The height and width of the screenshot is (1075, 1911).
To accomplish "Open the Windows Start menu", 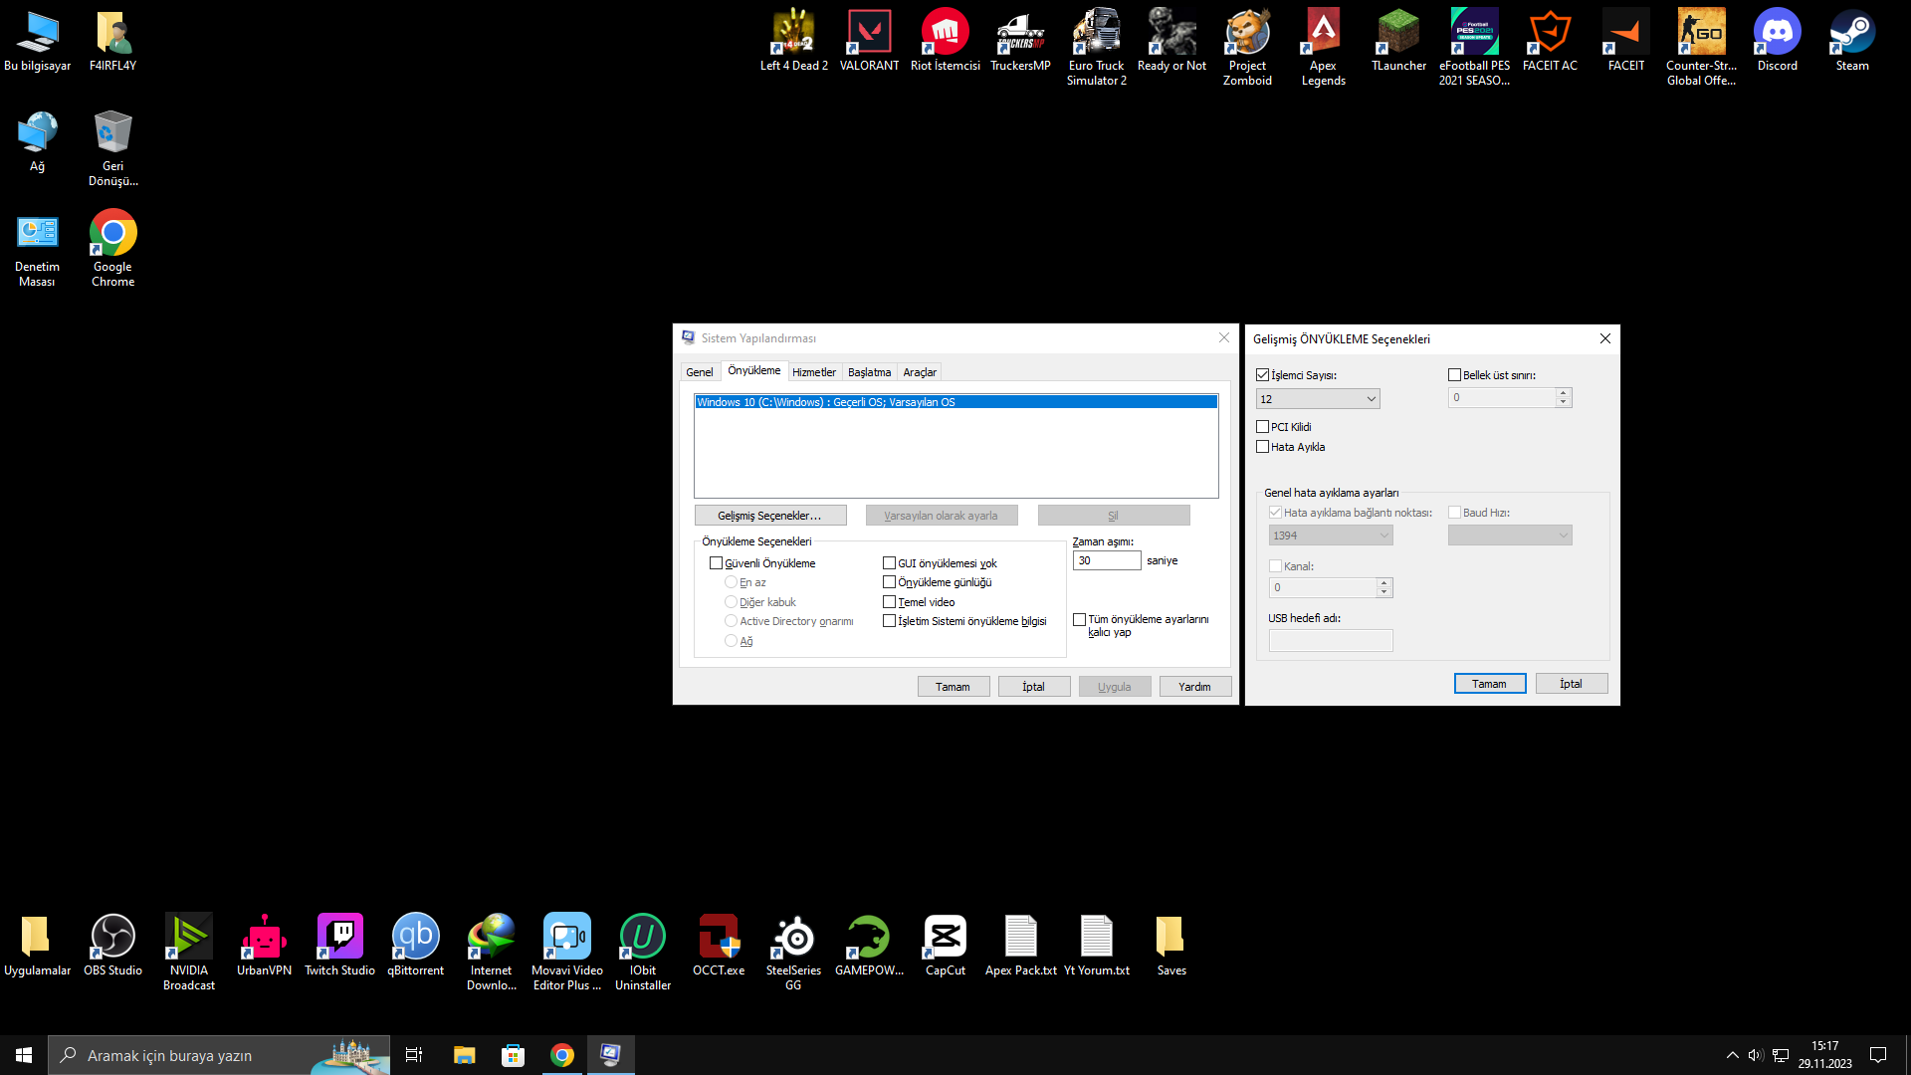I will (x=24, y=1055).
